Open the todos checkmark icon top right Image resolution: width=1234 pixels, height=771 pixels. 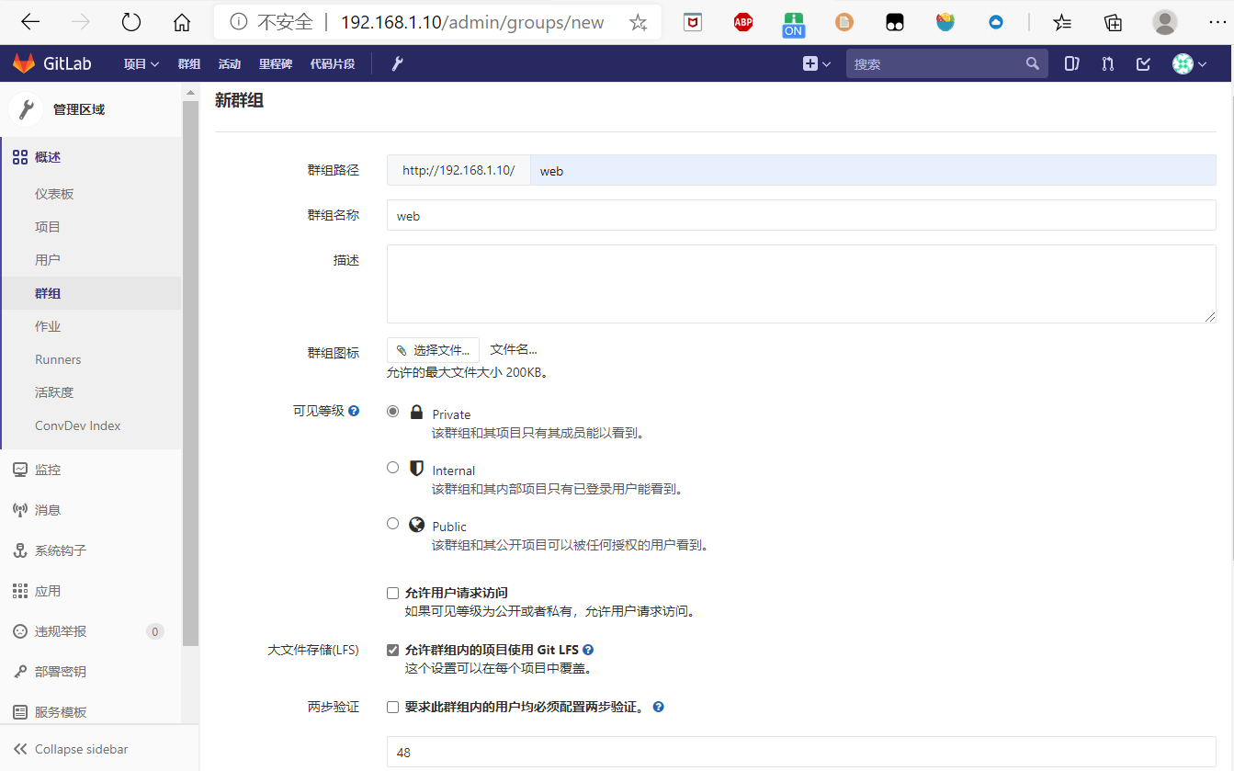(1142, 63)
